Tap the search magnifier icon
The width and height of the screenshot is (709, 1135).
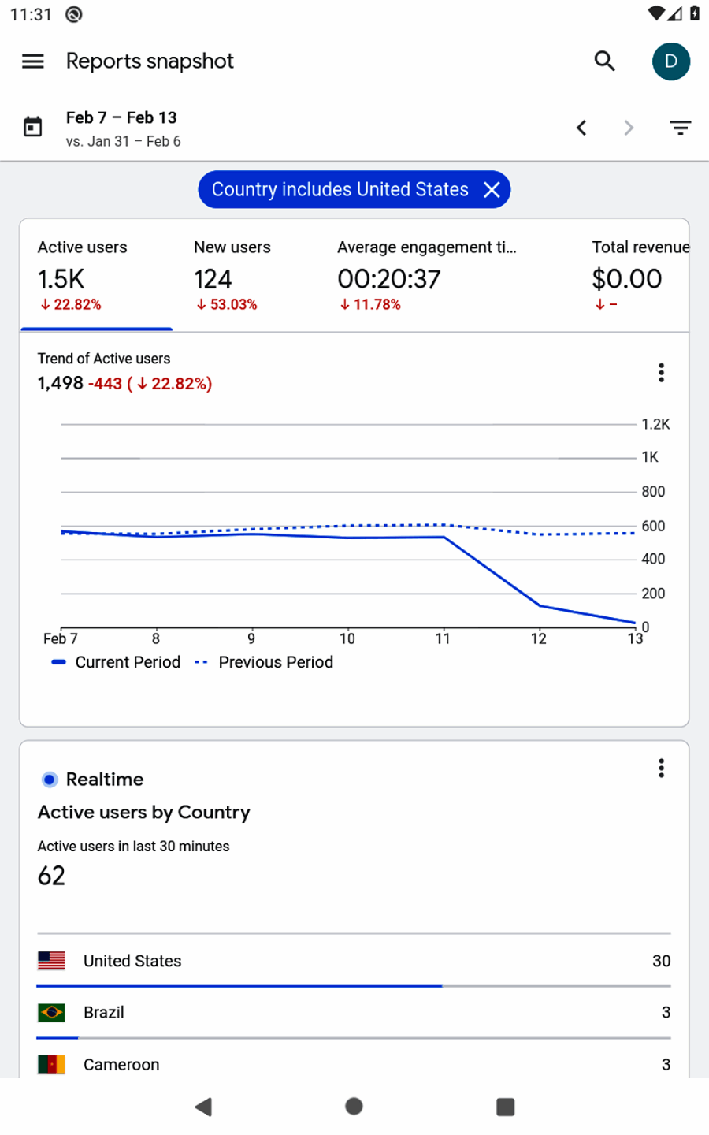(604, 61)
